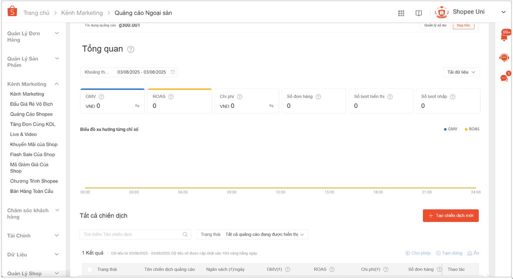Open the date range calendar icon

(x=173, y=72)
